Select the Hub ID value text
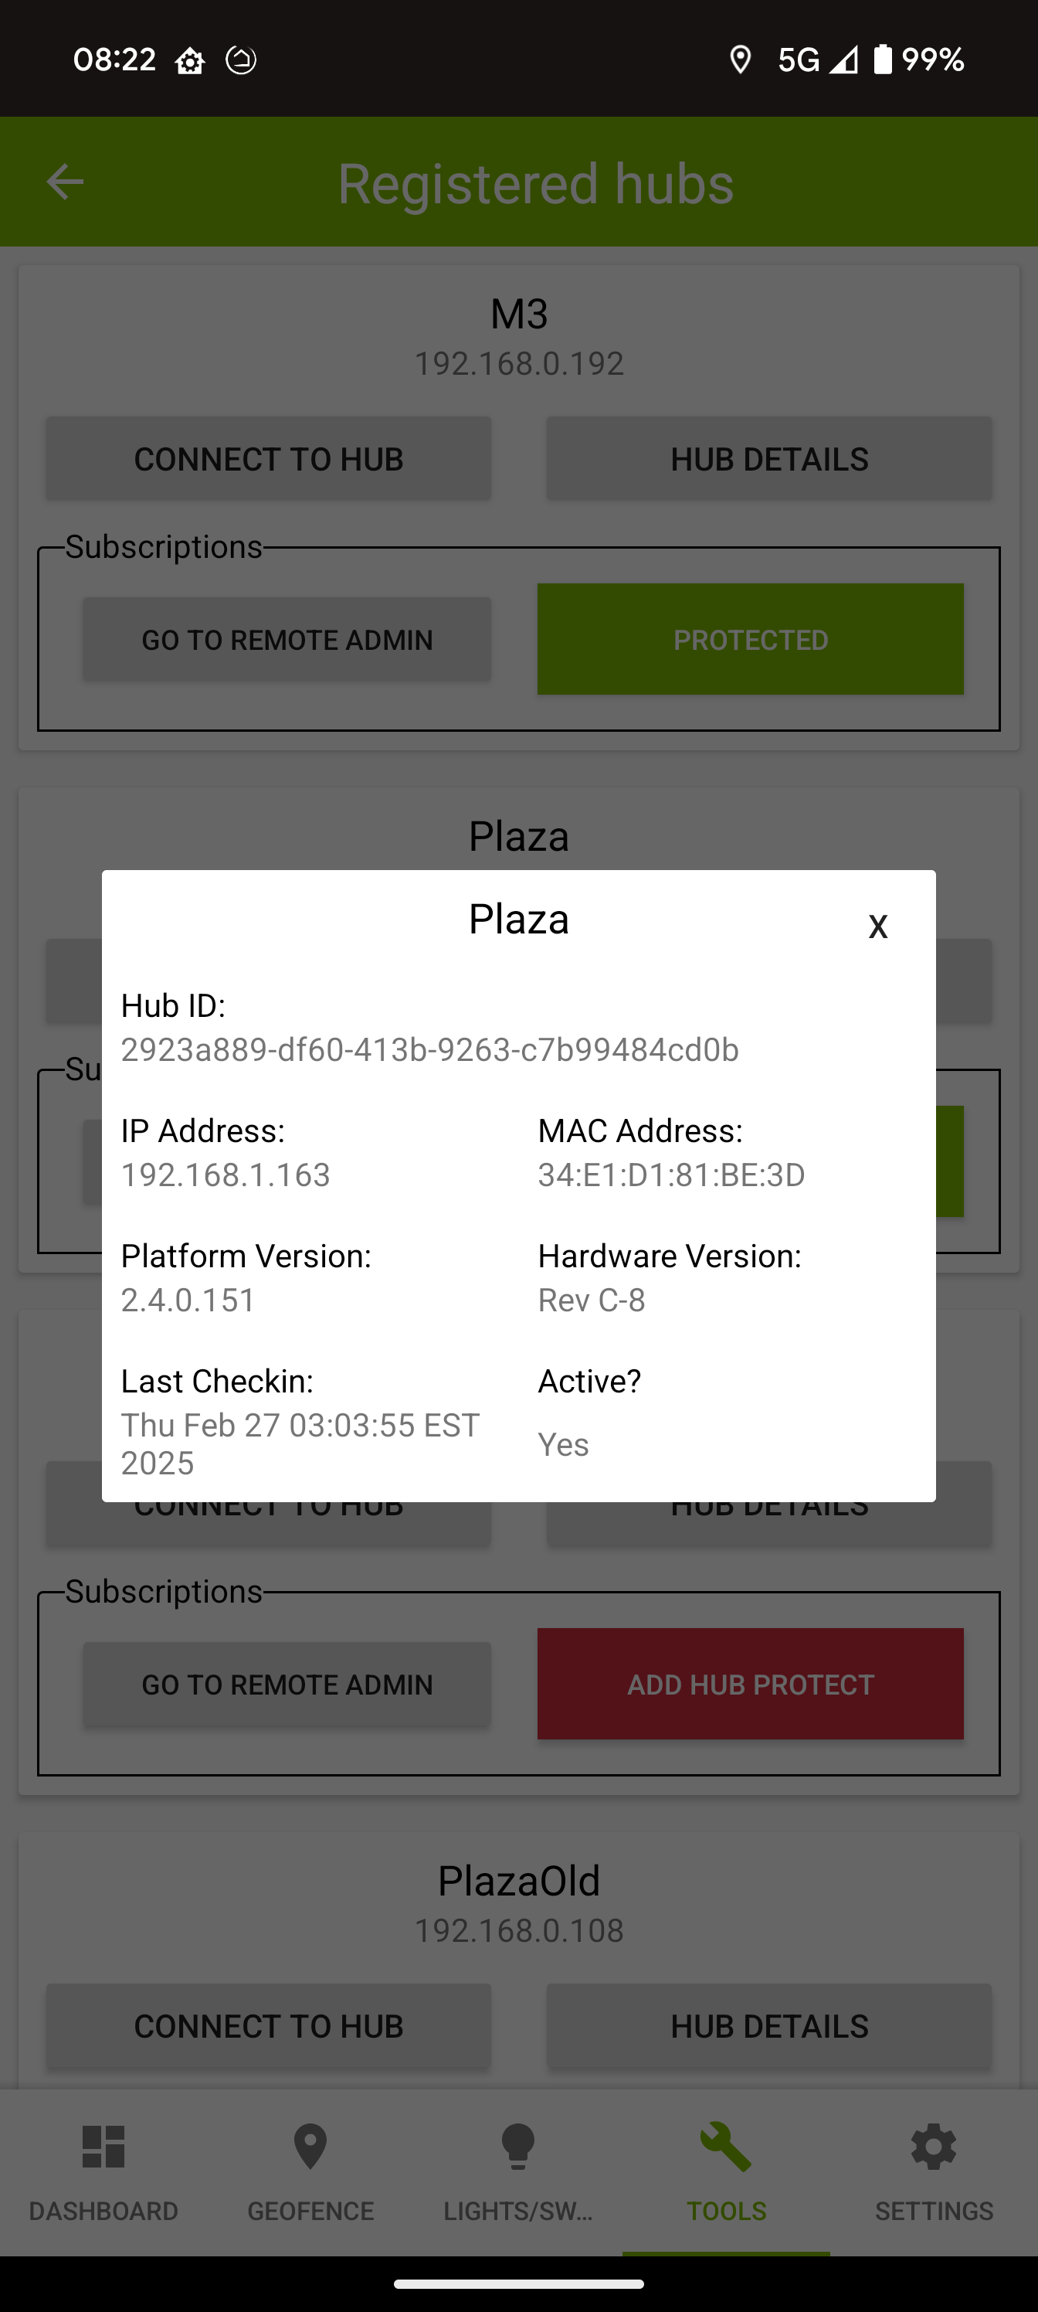 (x=429, y=1049)
